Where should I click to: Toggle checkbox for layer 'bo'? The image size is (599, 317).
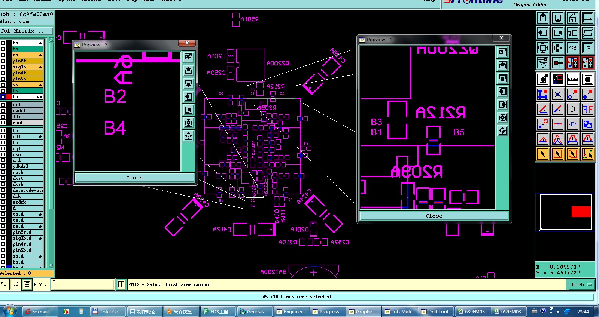point(3,97)
